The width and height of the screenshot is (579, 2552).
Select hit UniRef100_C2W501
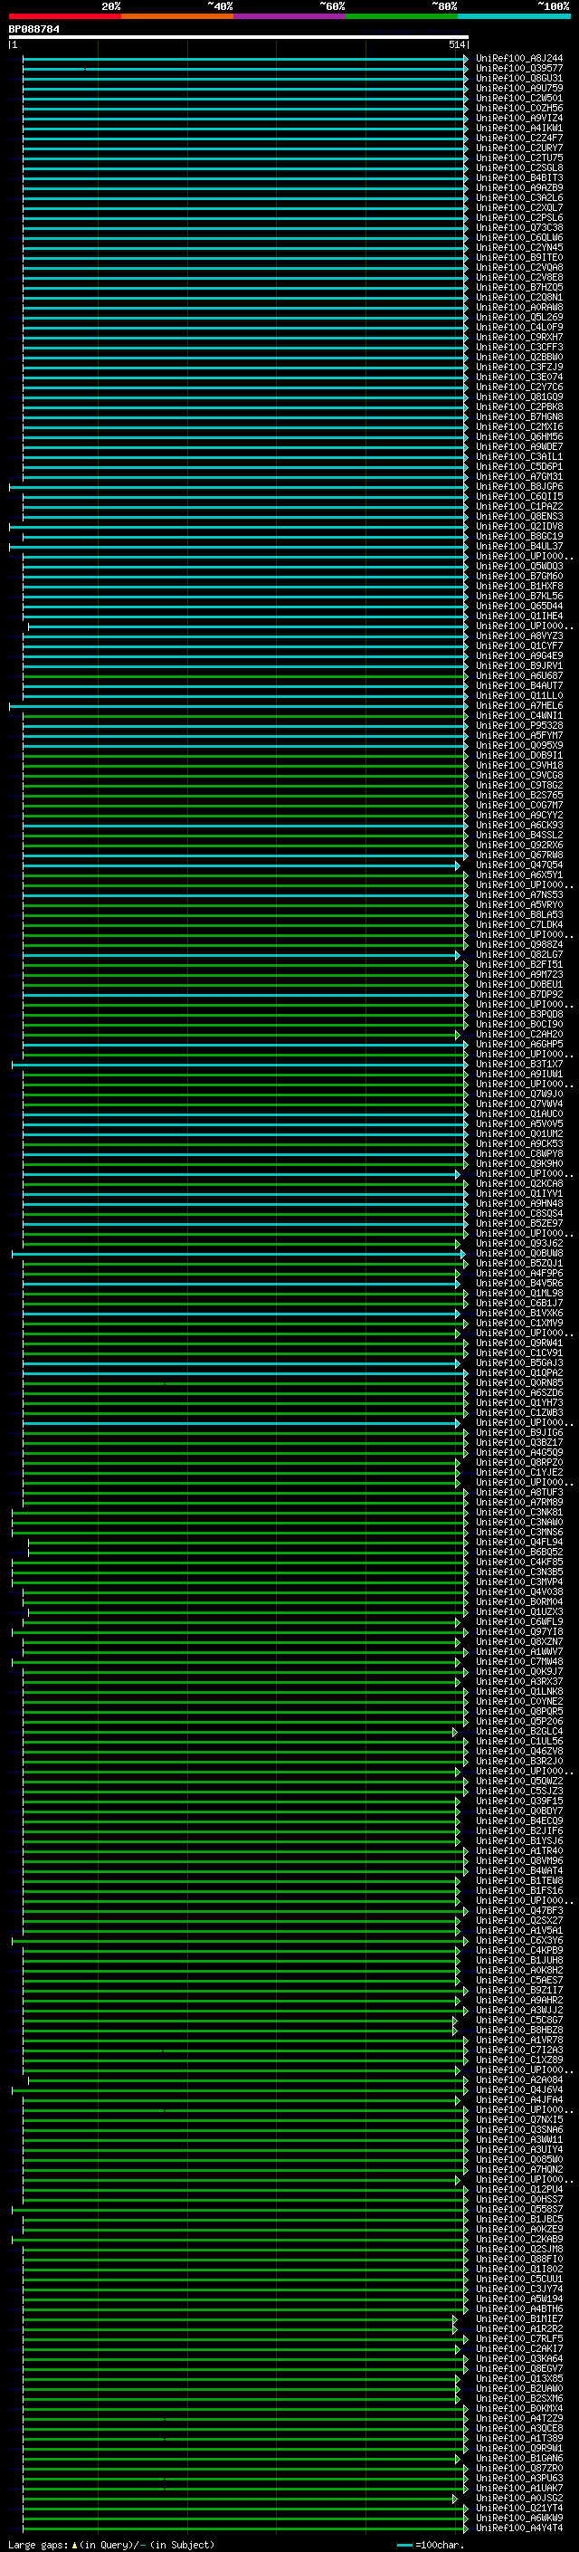519,98
